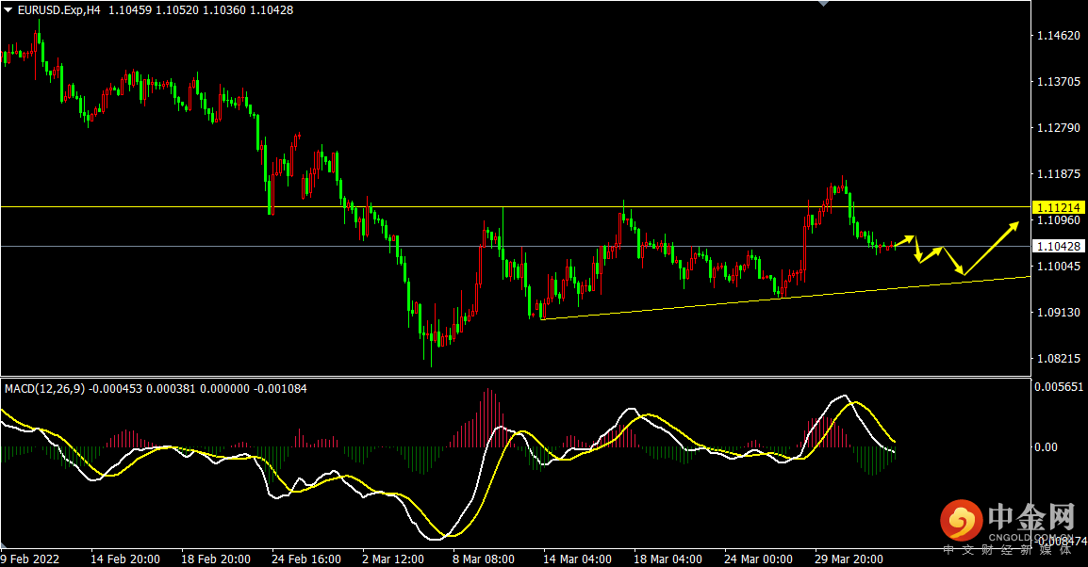This screenshot has width=1088, height=567.
Task: Click the chart shift marker at top edge
Action: pyautogui.click(x=824, y=4)
